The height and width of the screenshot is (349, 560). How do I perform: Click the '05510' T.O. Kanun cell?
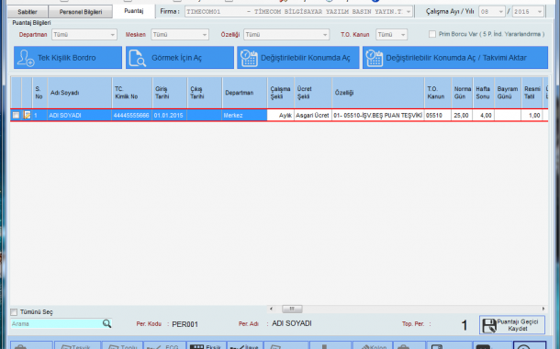[438, 116]
